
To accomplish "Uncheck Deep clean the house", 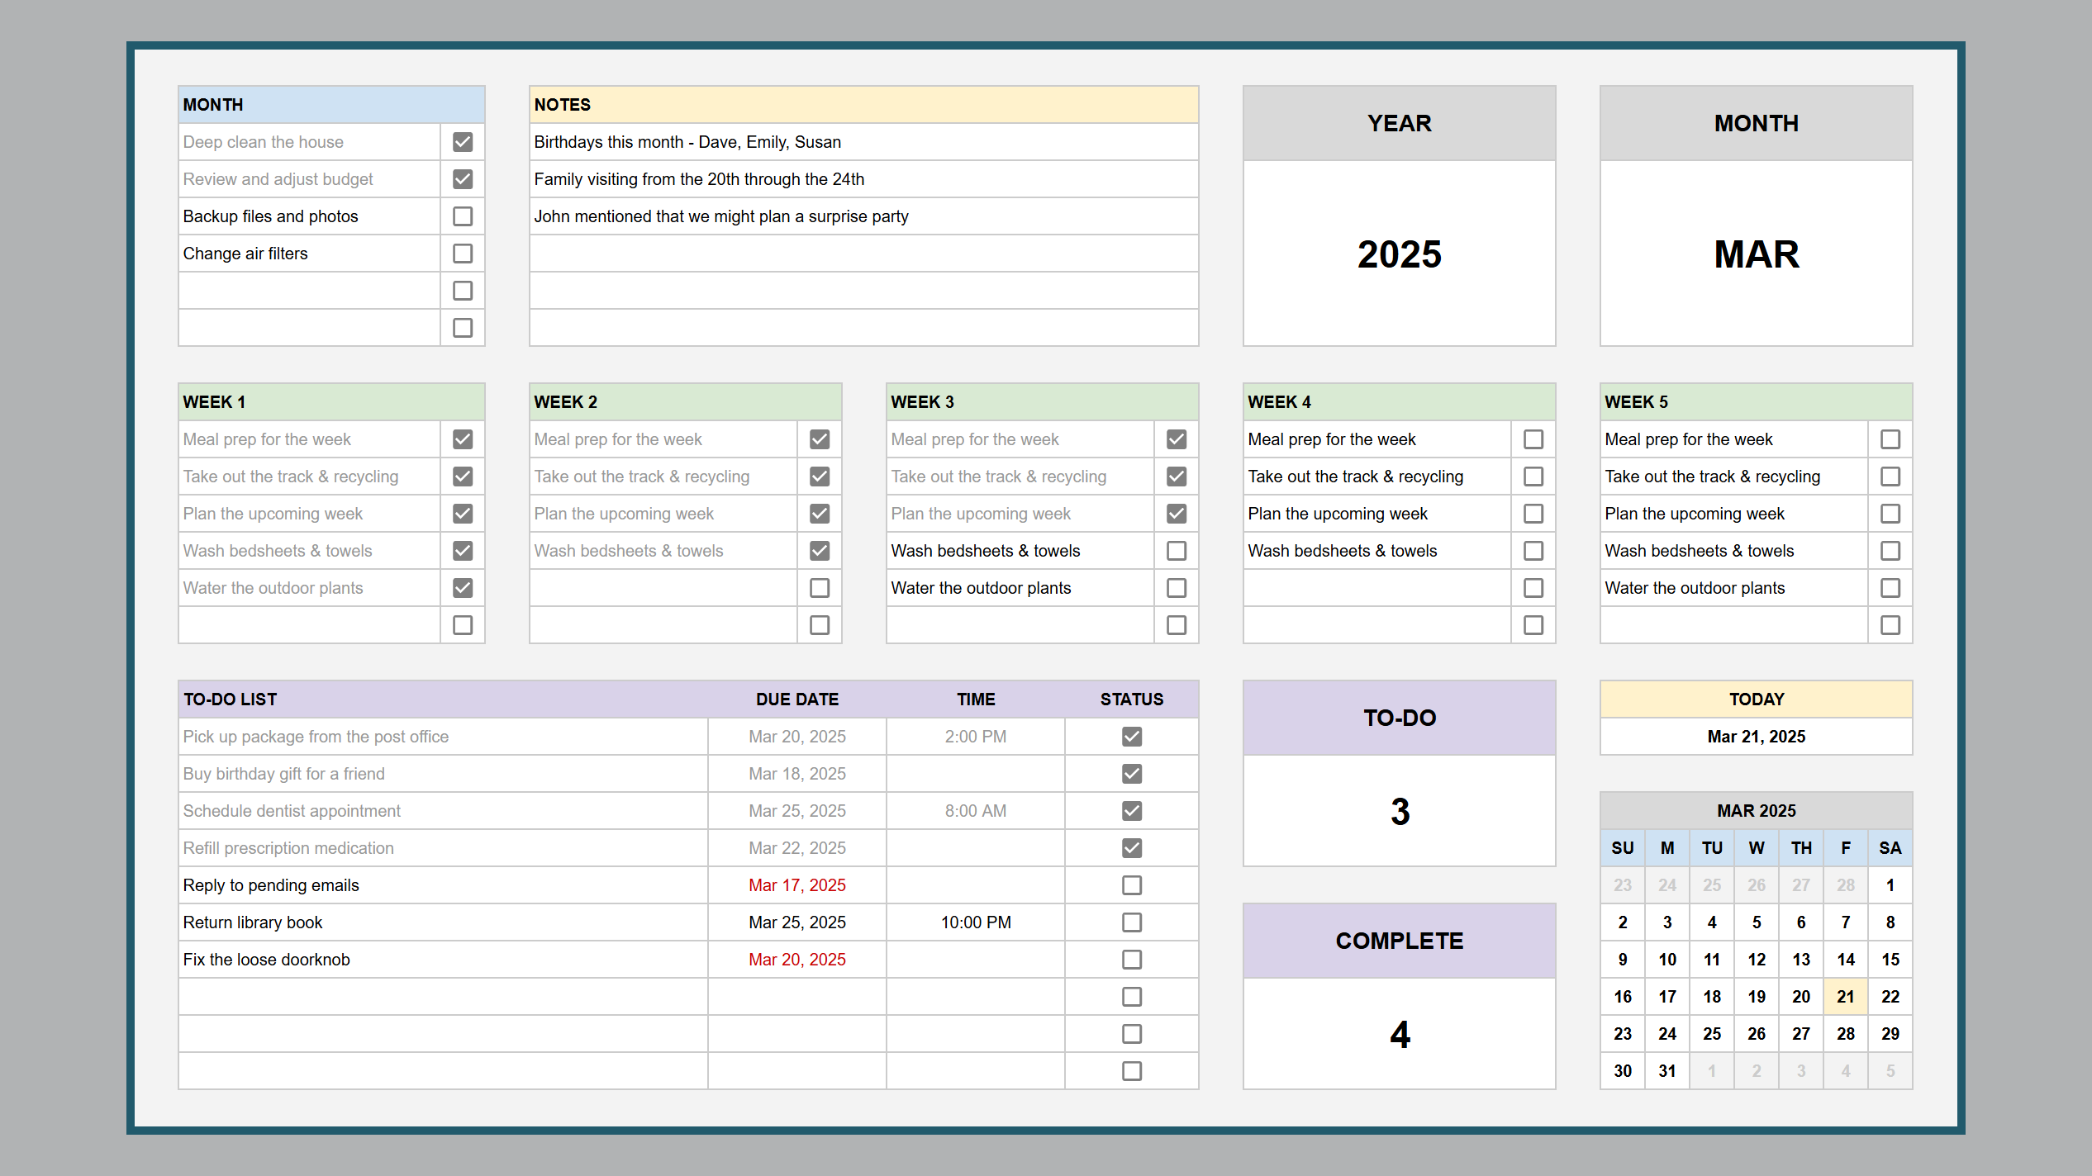I will point(462,141).
